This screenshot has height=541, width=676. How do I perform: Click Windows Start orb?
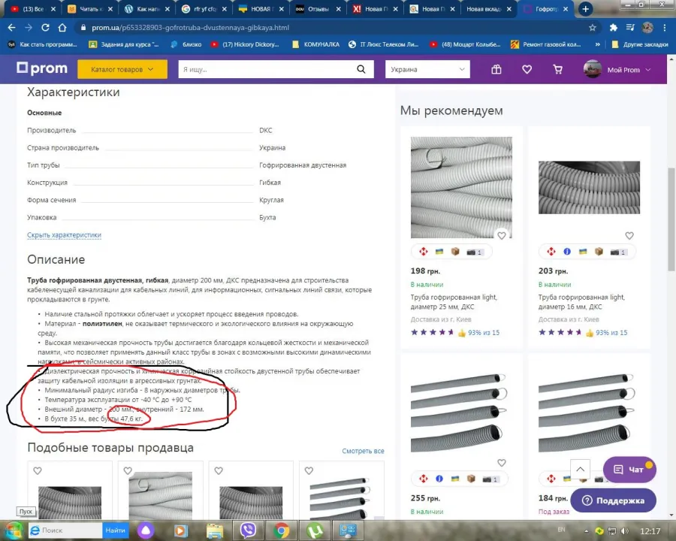coord(13,530)
